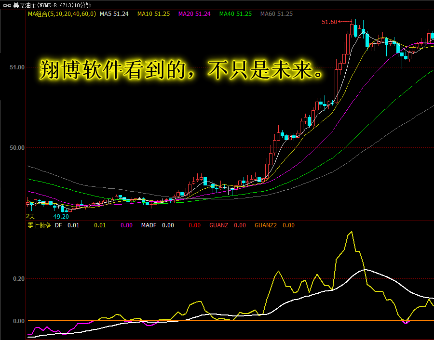
Task: Click the MA60 51.25 legend value
Action: [x=276, y=14]
